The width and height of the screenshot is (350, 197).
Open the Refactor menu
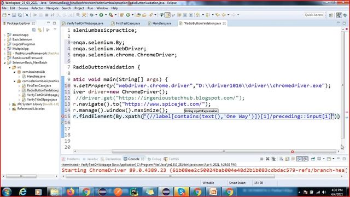tap(37, 8)
